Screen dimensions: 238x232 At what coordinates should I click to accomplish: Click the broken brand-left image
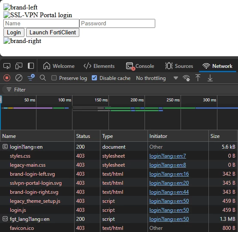20,7
